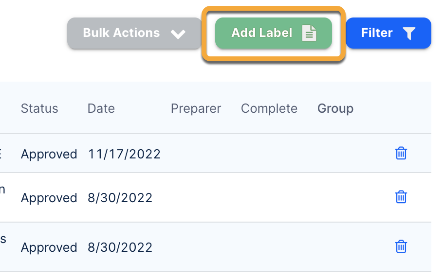Click the Bulk Actions chevron arrow
The image size is (444, 278).
(178, 34)
